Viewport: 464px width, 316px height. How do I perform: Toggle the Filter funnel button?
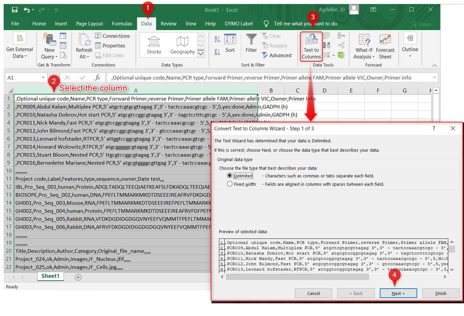point(251,43)
